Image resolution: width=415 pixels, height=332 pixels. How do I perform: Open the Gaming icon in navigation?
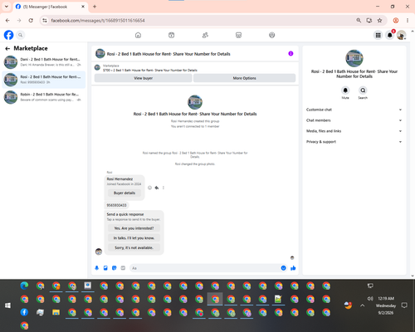tap(272, 35)
